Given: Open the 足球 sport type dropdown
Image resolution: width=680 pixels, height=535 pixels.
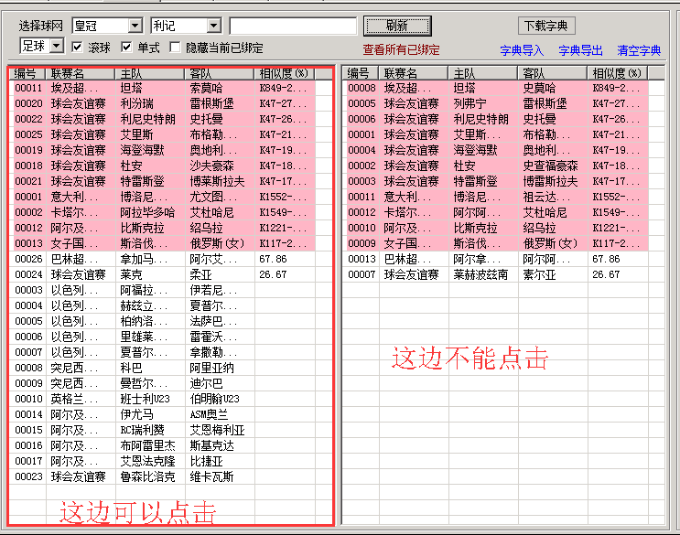Looking at the screenshot, I should 57,46.
